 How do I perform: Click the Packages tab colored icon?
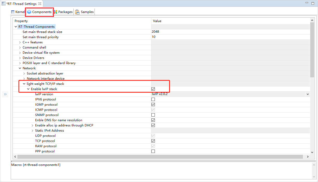(55, 12)
